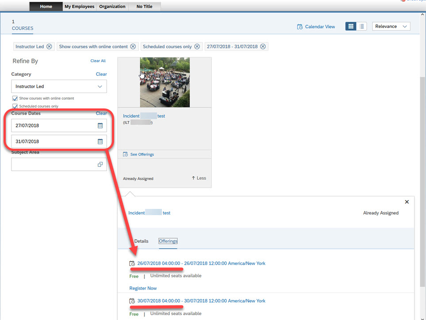Collapse the course card with Less arrow
This screenshot has height=320, width=426.
pos(199,178)
